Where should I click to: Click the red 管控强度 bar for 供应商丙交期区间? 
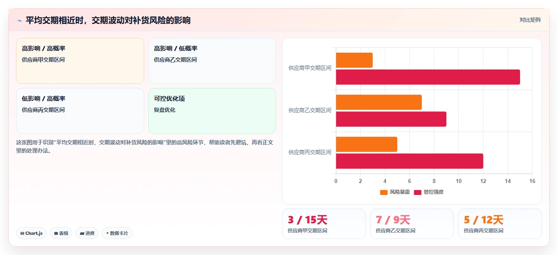410,161
